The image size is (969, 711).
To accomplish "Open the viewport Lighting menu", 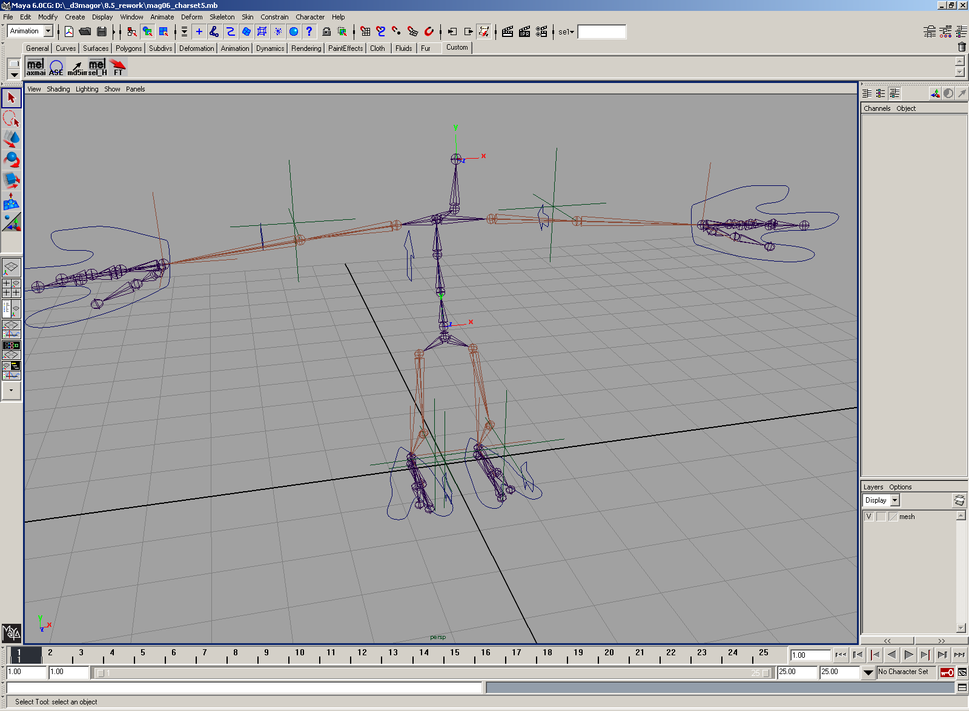I will 87,89.
